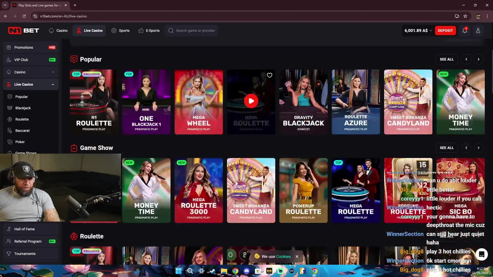Open Steam from the taskbar
493x277 pixels.
[213, 271]
